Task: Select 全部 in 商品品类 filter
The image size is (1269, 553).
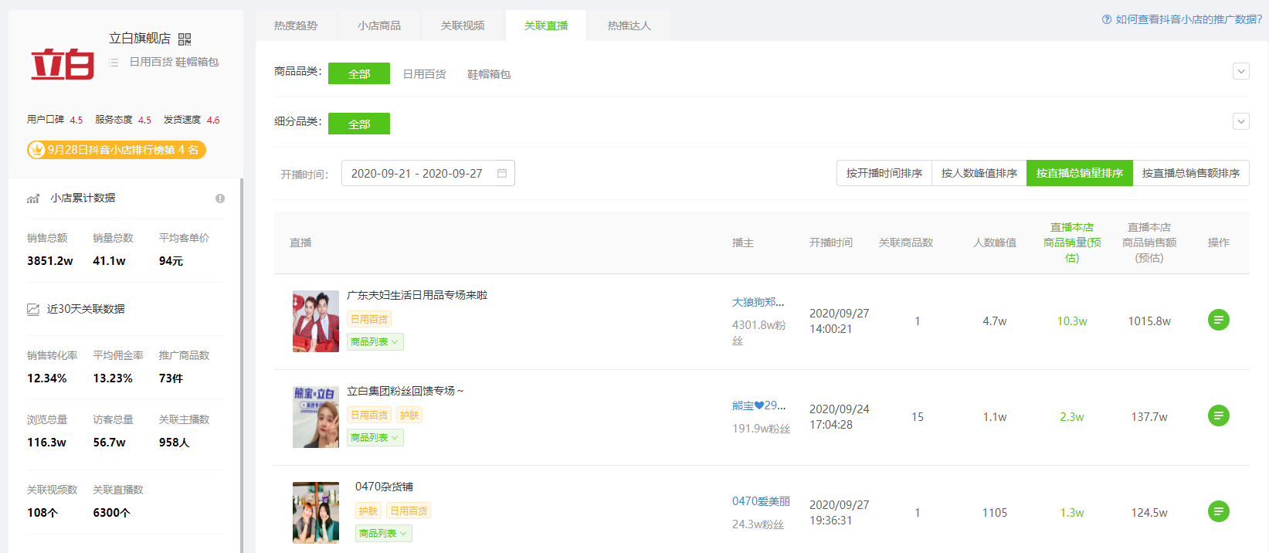Action: (359, 73)
